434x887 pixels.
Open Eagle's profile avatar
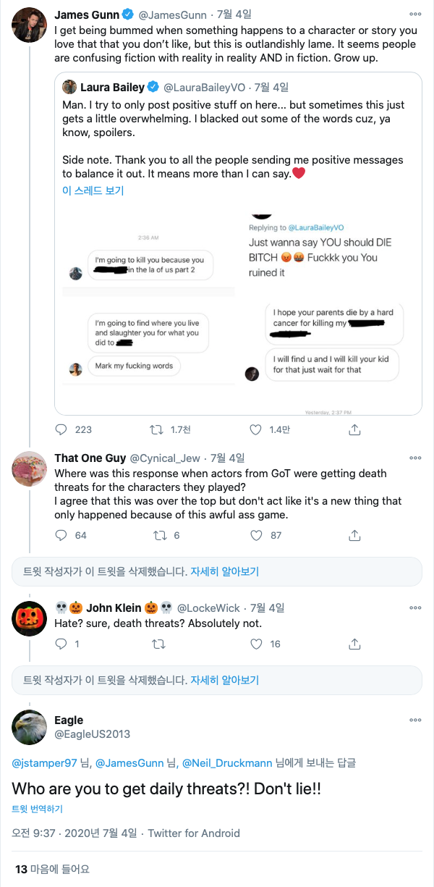coord(30,728)
